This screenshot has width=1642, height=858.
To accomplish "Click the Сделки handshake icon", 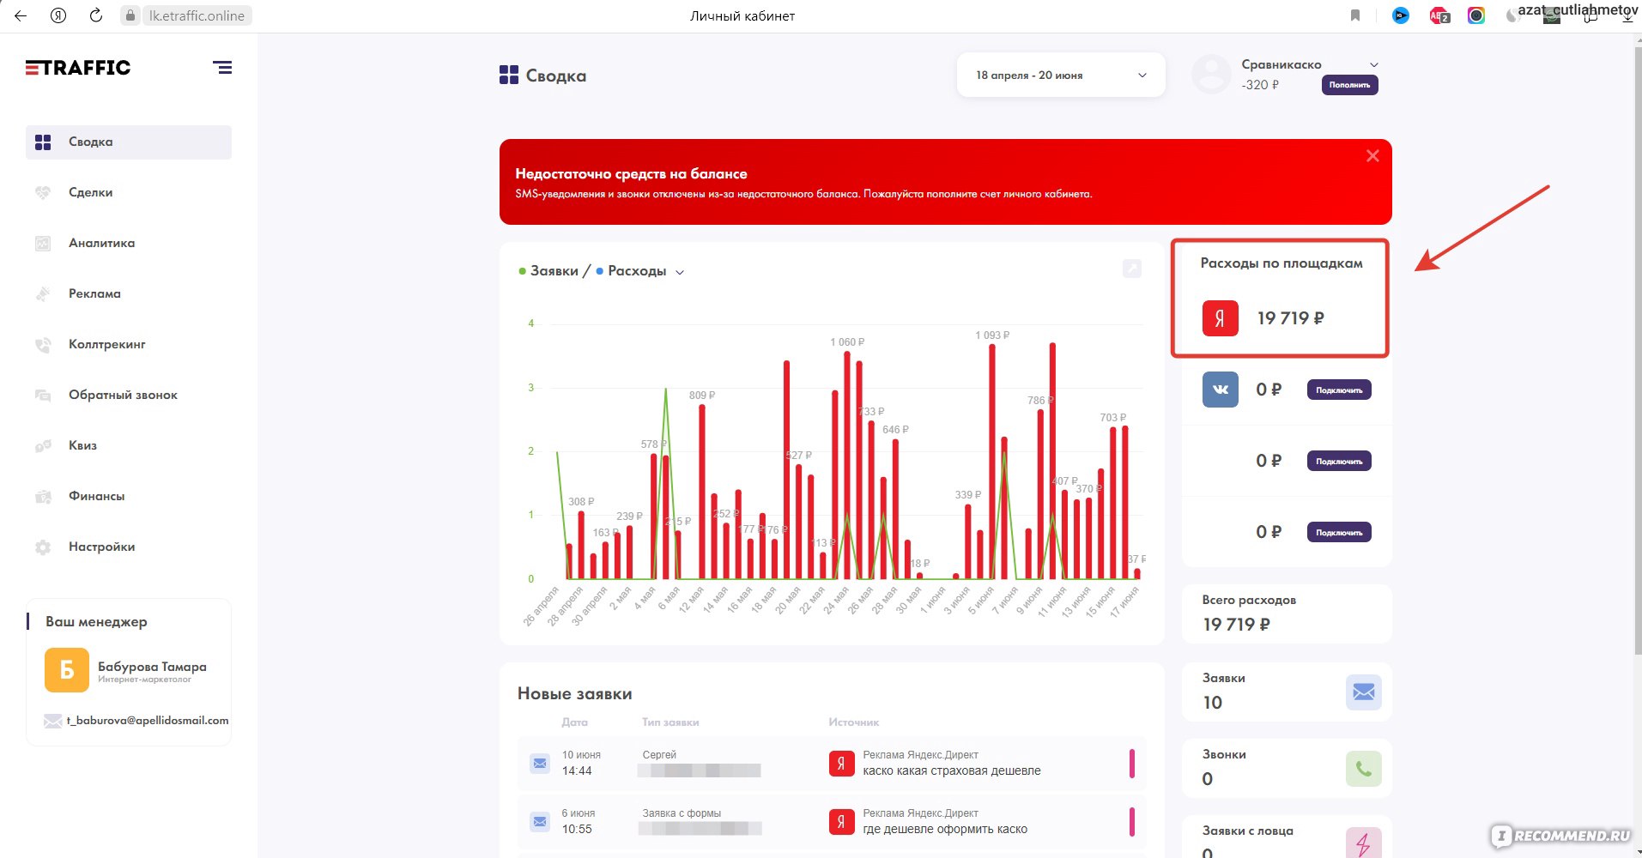I will (x=43, y=193).
